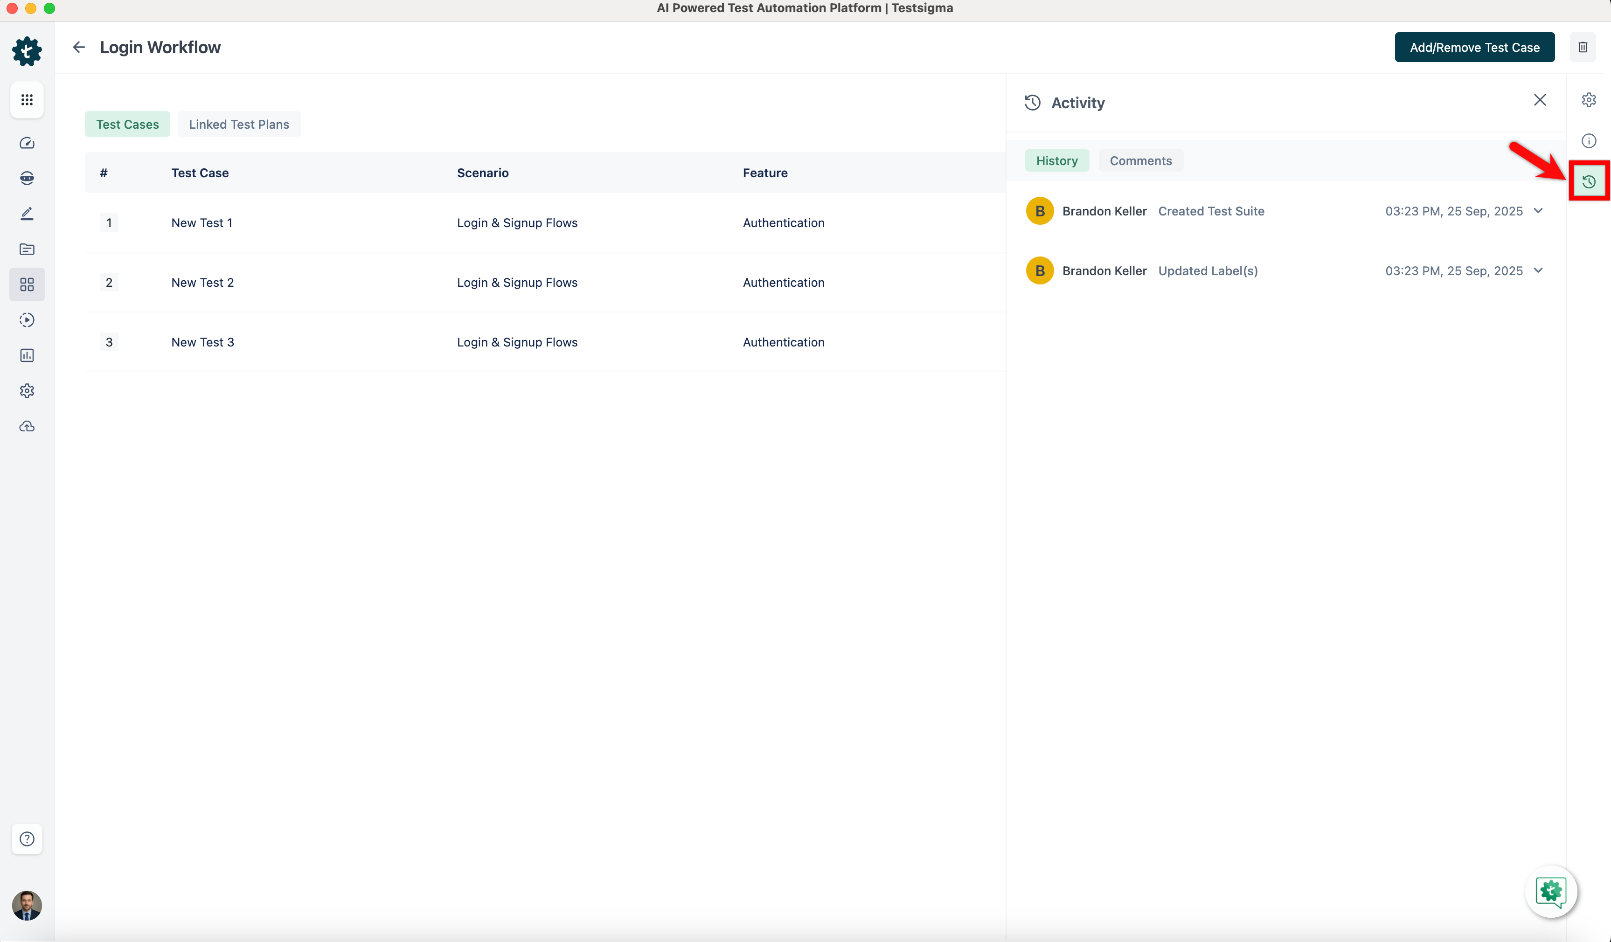Screen dimensions: 1611x942
Task: Expand the Updated Label(s) history entry
Action: tap(1538, 270)
